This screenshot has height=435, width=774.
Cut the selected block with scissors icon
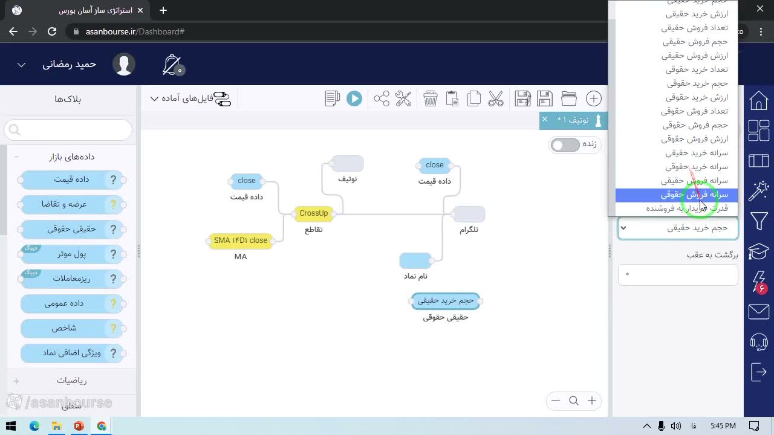click(496, 98)
